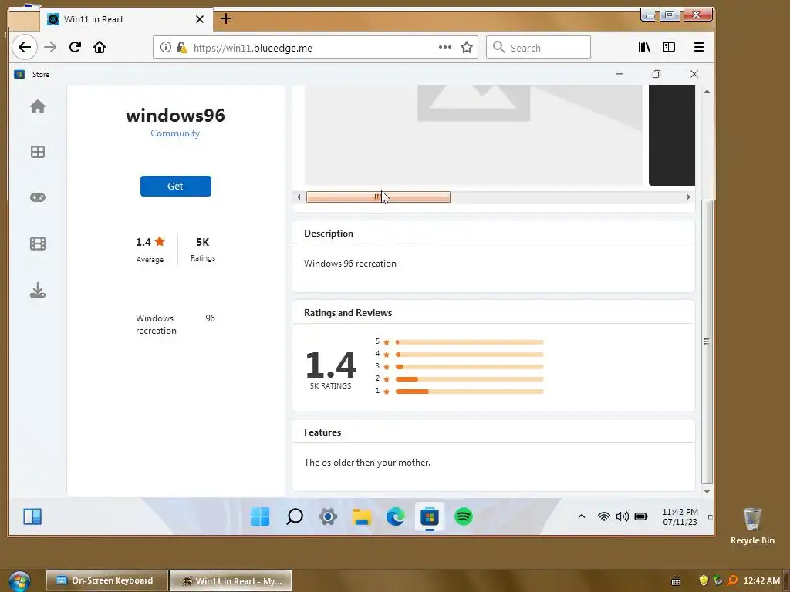Screen dimensions: 790x592
Task: Click the 1-star rating bar
Action: tap(470, 392)
